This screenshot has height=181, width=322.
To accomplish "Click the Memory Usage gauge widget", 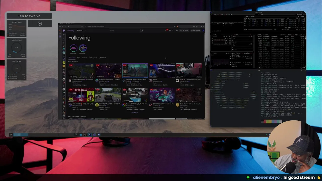I will tap(16, 48).
